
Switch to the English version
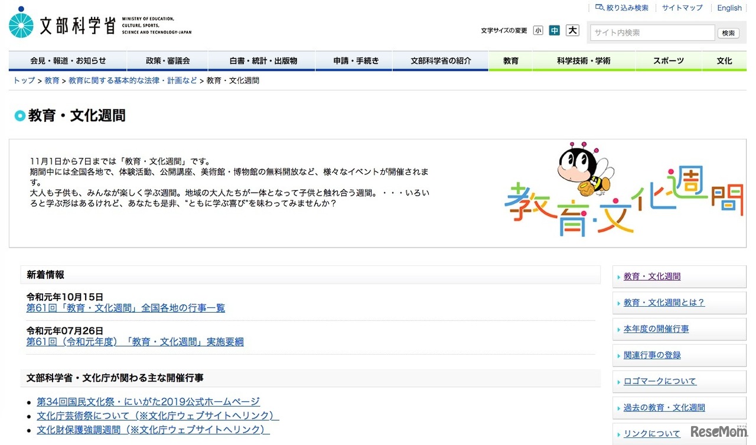pos(729,8)
